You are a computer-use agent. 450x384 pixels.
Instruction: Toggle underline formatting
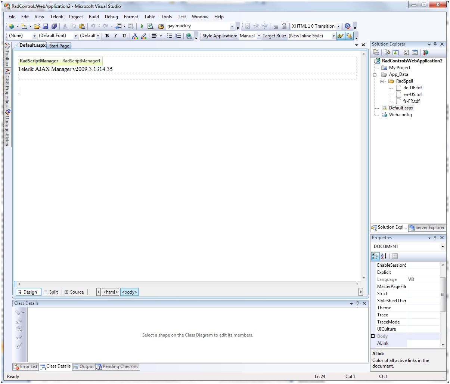(124, 36)
